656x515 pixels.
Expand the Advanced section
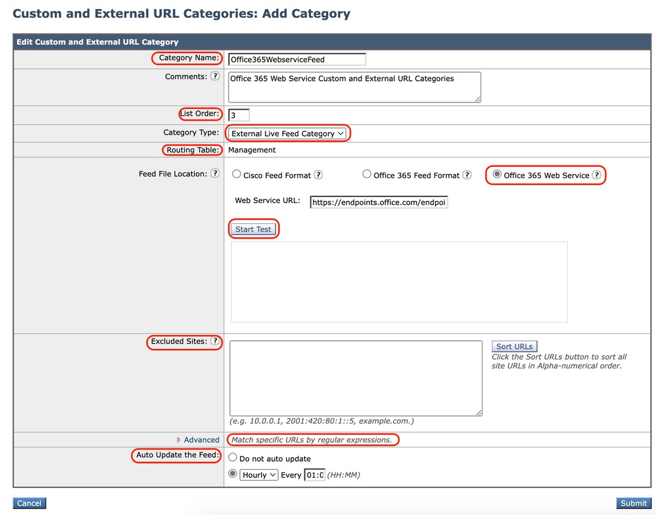[x=200, y=439]
